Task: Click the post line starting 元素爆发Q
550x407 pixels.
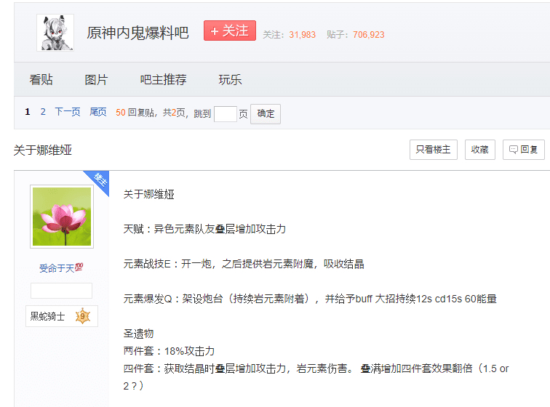Action: [x=310, y=299]
